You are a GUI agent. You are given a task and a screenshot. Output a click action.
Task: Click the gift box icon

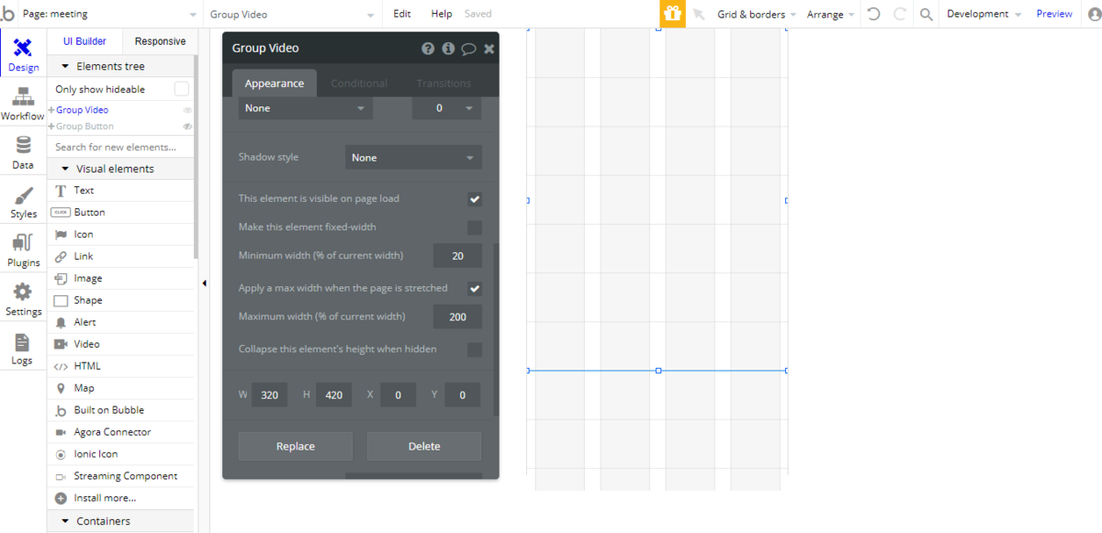(x=673, y=14)
